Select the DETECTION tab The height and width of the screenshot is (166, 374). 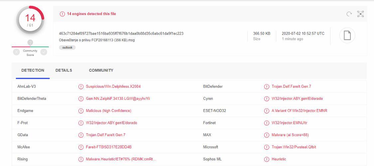pyautogui.click(x=33, y=71)
